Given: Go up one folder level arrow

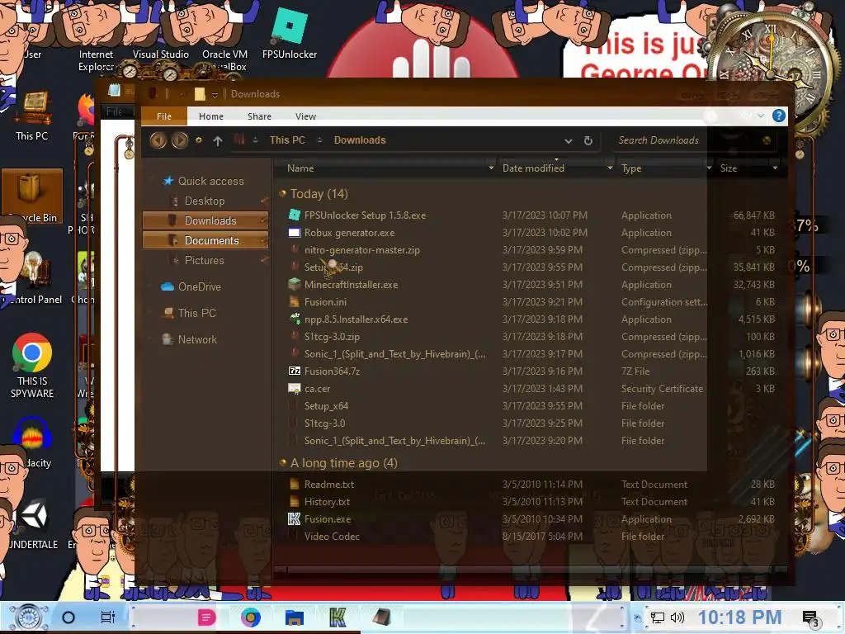Looking at the screenshot, I should tap(218, 140).
